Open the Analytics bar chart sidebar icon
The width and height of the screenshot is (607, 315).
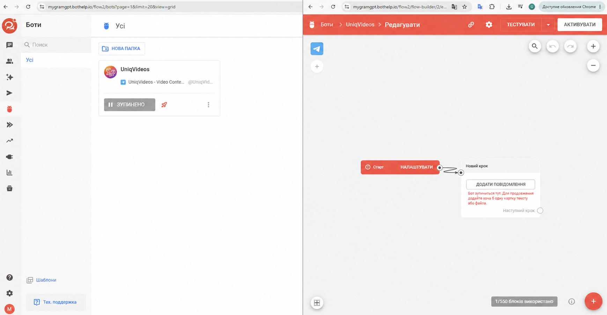9,172
